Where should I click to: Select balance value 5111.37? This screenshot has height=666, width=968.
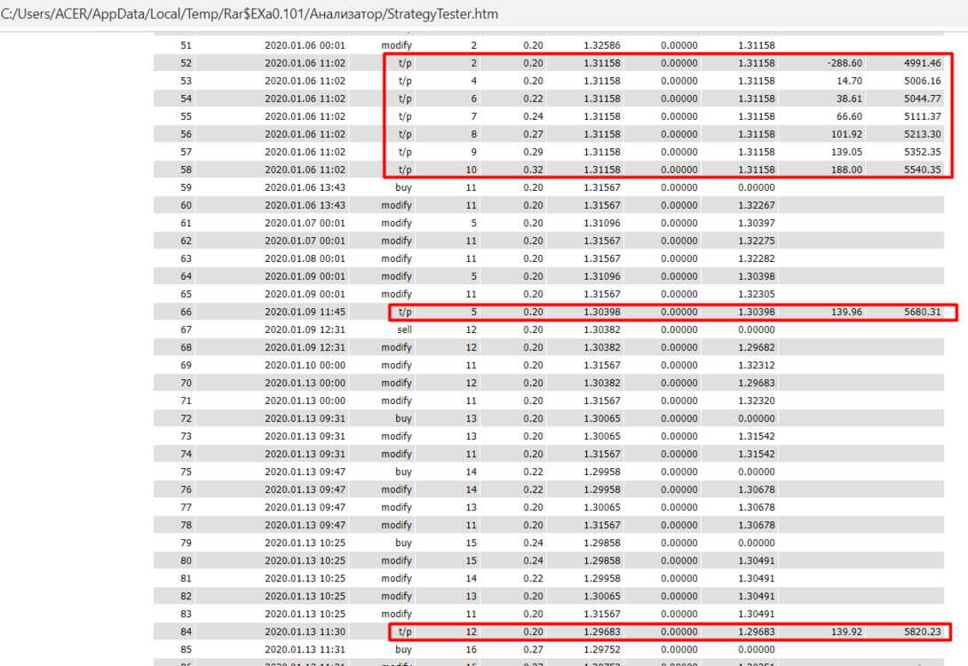point(923,116)
